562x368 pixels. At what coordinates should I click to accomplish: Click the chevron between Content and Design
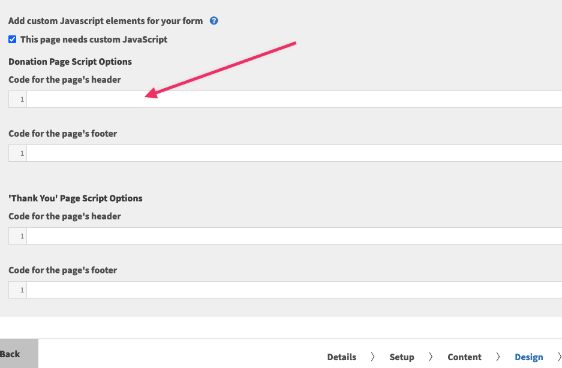click(x=498, y=357)
